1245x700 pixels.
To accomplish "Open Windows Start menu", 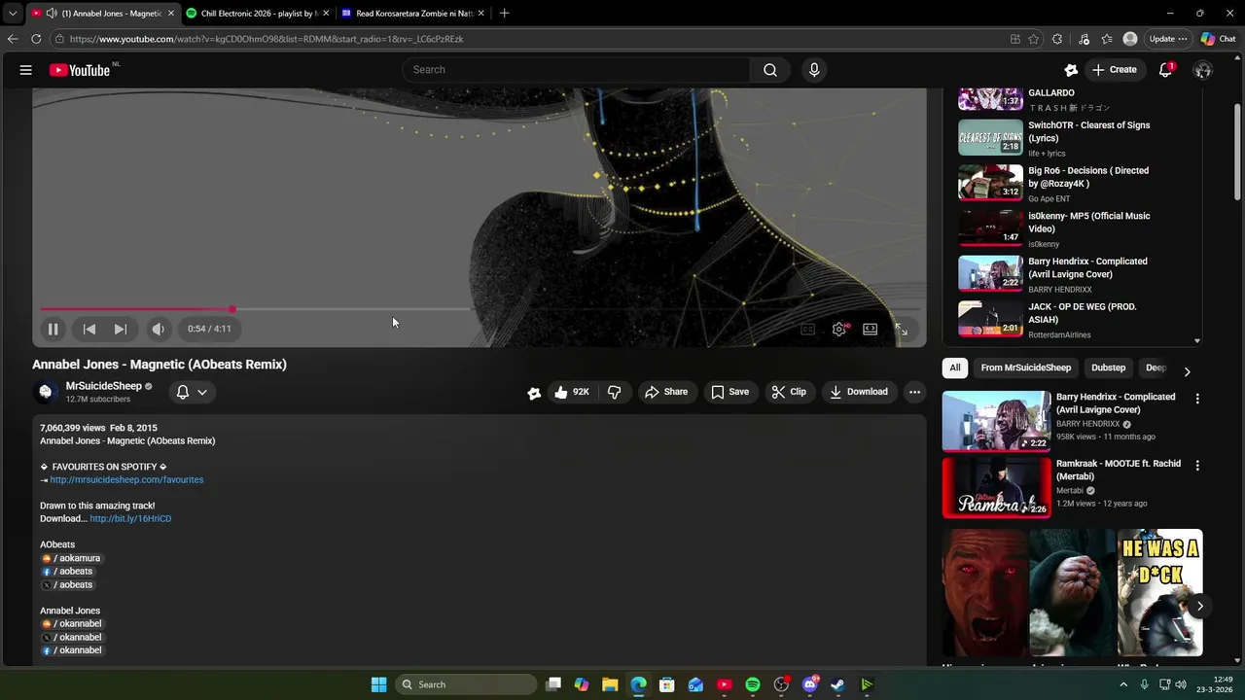I will click(378, 684).
